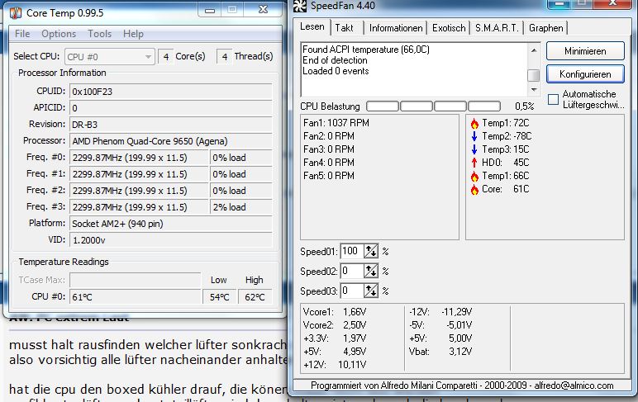Click the Speed02 up/down spinner
Image resolution: width=638 pixels, height=402 pixels.
tap(371, 271)
